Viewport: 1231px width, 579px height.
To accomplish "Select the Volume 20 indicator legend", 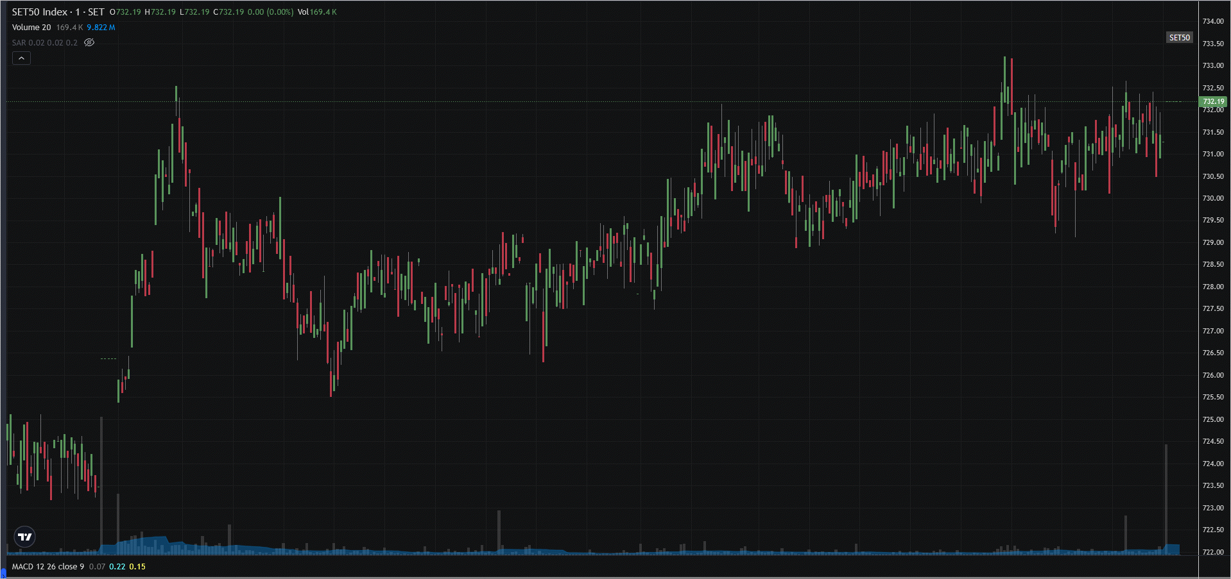I will pyautogui.click(x=31, y=28).
